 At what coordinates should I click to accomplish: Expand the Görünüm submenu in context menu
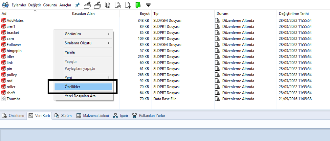click(83, 34)
